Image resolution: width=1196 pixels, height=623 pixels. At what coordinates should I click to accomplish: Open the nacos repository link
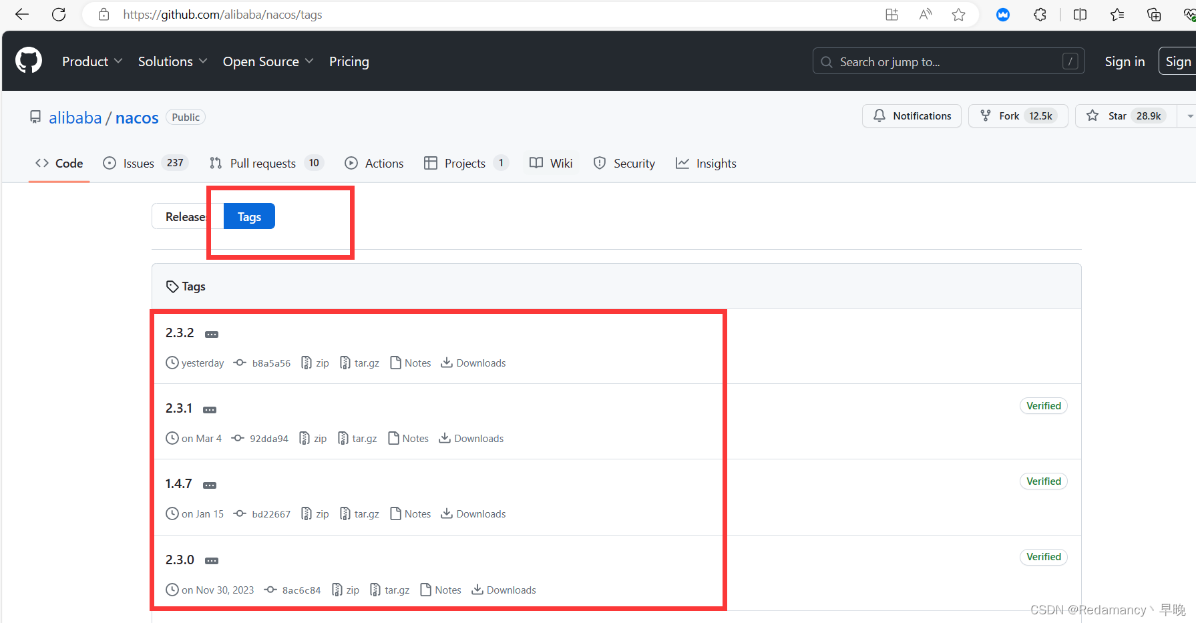137,118
